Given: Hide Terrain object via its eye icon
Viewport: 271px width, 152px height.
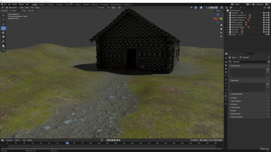Looking at the screenshot, I should tap(266, 35).
